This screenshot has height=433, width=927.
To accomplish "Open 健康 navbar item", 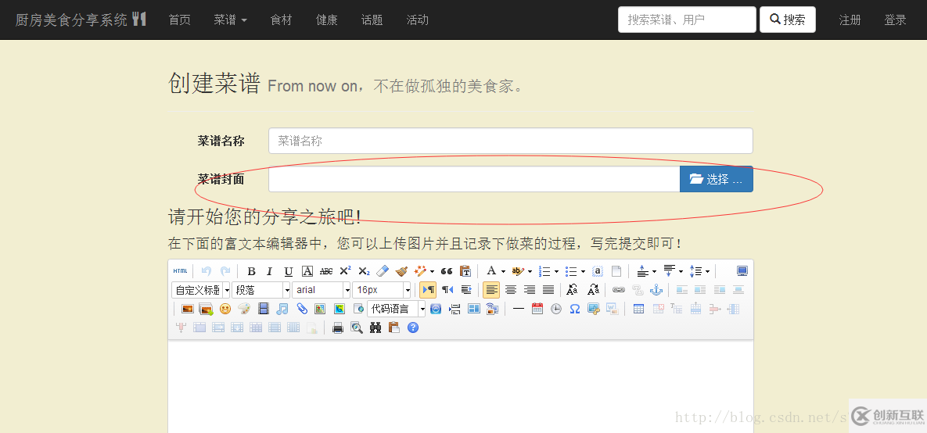I will click(327, 20).
